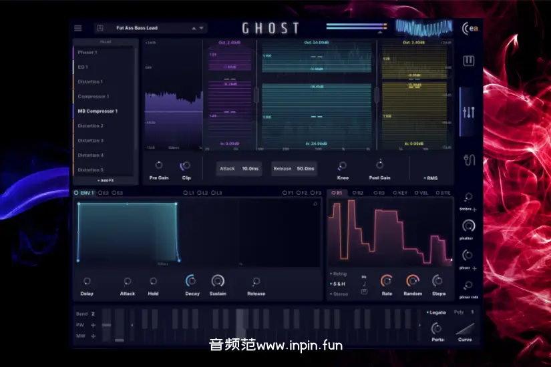Screen dimensions: 551x367
Task: Open the keyboard page icon
Action: click(468, 61)
